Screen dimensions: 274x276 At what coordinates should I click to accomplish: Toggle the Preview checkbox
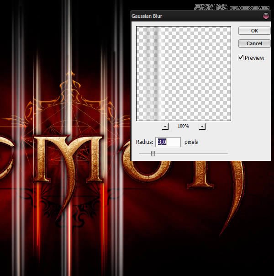pos(241,58)
